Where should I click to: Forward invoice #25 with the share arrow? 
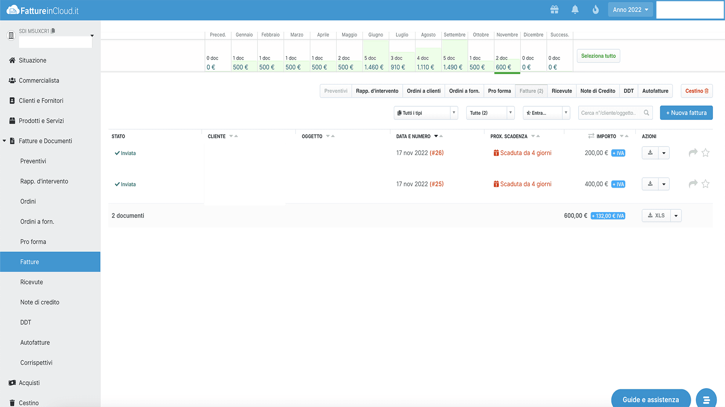(692, 184)
